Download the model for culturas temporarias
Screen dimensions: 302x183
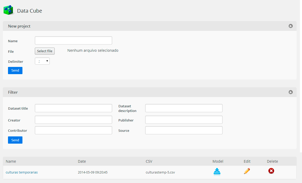pos(217,171)
